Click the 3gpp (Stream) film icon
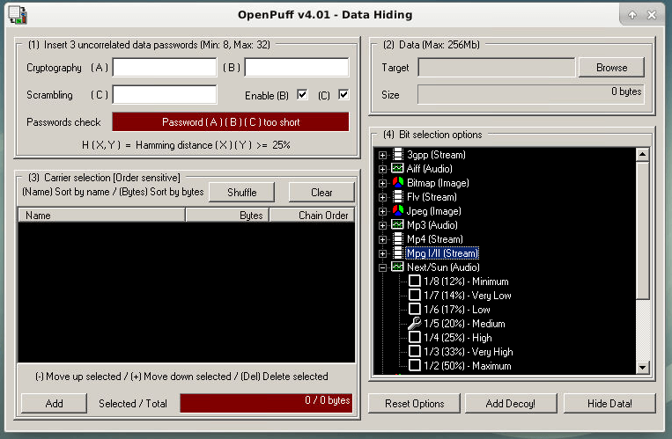The width and height of the screenshot is (672, 439). 398,155
